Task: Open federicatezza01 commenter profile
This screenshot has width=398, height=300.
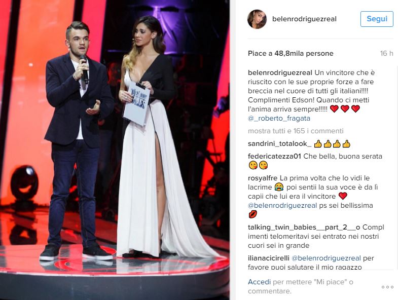Action: point(274,157)
